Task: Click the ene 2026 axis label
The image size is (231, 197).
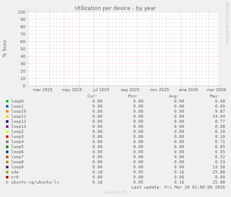Action: (189, 90)
